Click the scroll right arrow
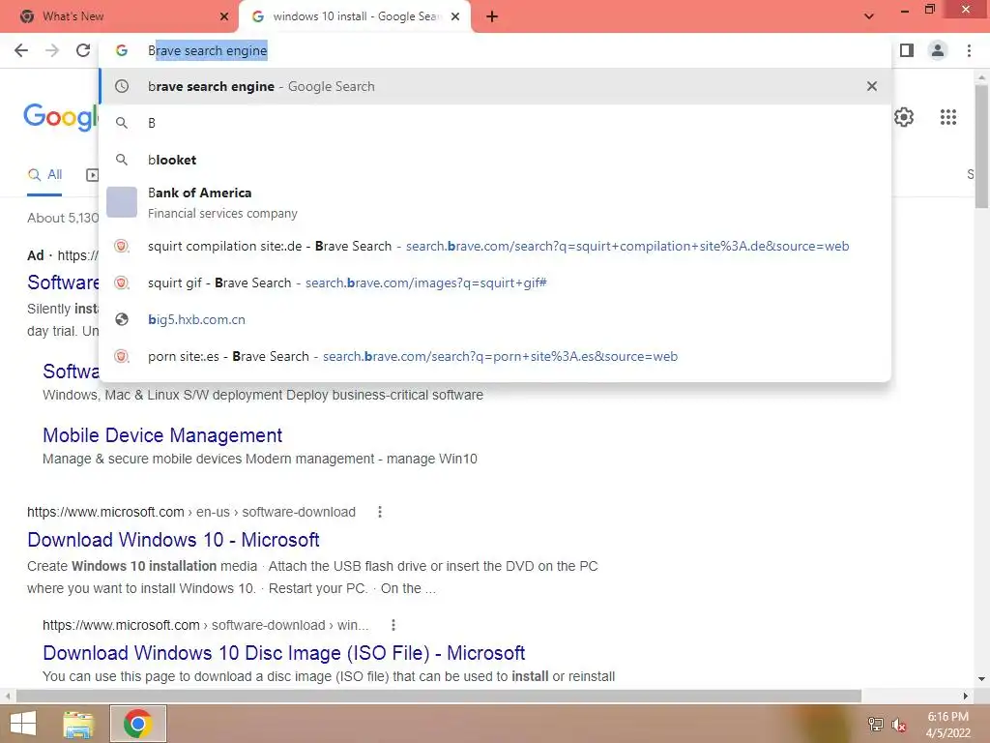Viewport: 990px width, 743px height. pos(966,697)
